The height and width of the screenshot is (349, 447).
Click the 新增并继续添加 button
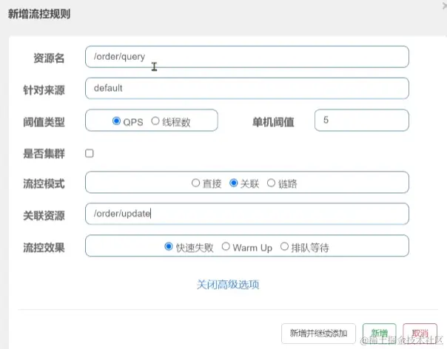[318, 333]
